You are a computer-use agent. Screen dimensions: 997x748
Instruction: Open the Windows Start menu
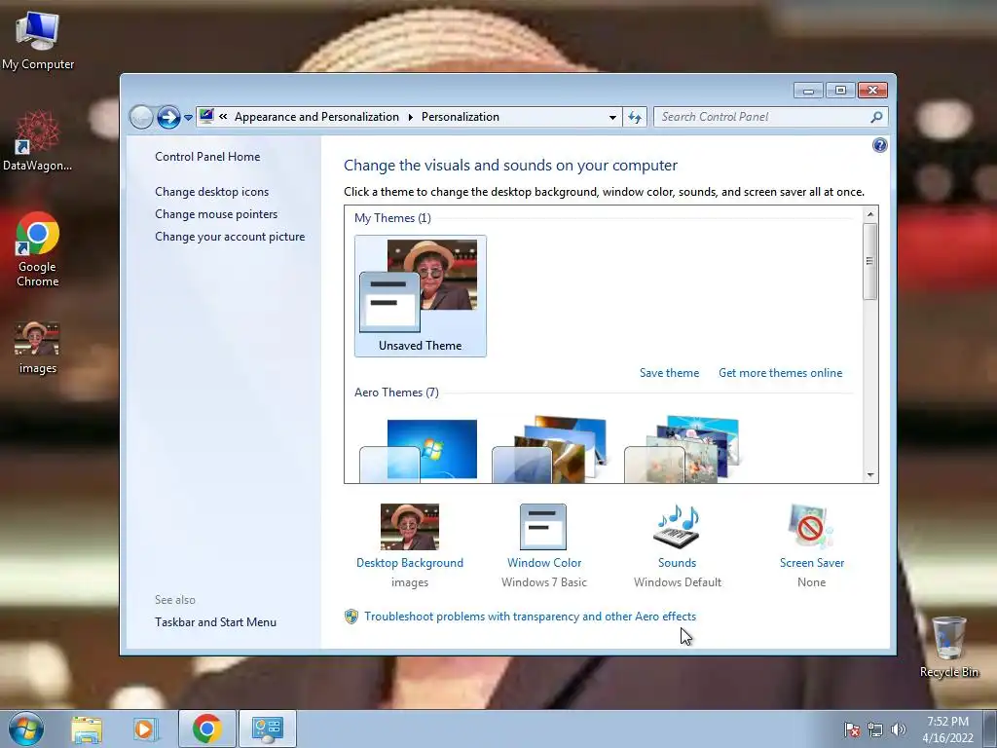tap(26, 729)
